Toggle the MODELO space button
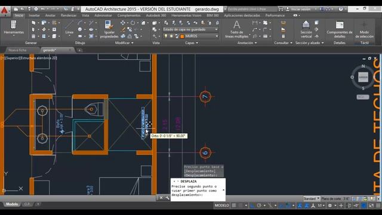Screen dimensions: 382x215 click(x=221, y=205)
